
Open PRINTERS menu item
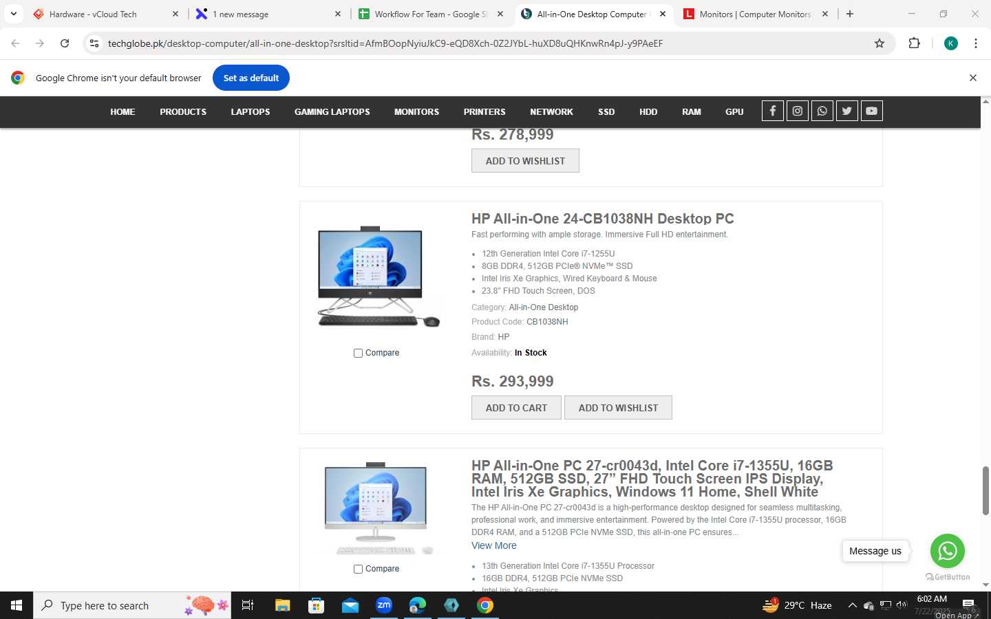point(484,111)
